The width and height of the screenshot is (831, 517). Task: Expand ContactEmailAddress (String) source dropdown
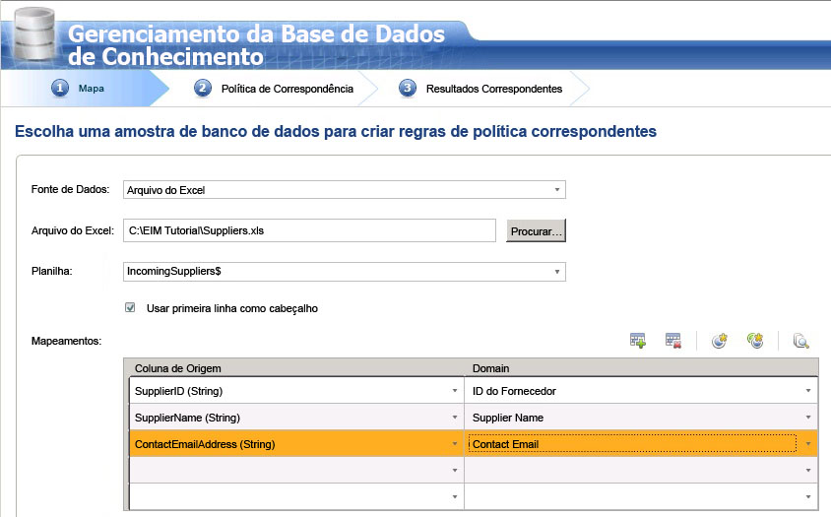point(455,444)
